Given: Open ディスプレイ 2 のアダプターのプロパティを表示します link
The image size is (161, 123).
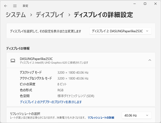Looking at the screenshot, I should 51,102.
